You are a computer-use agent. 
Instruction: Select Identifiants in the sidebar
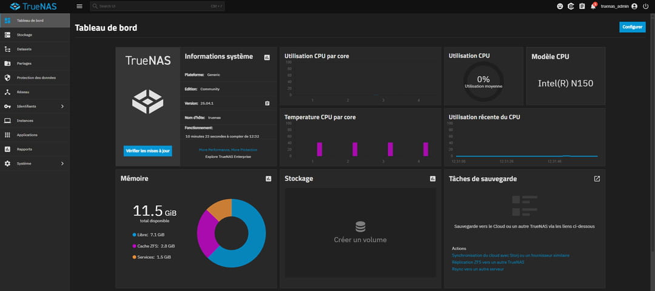(x=35, y=106)
